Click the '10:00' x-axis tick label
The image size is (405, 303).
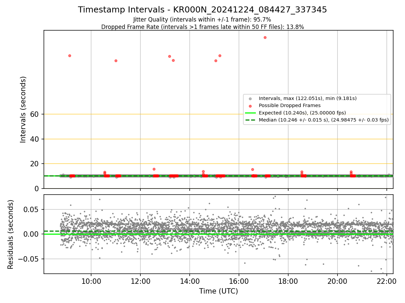[91, 281]
